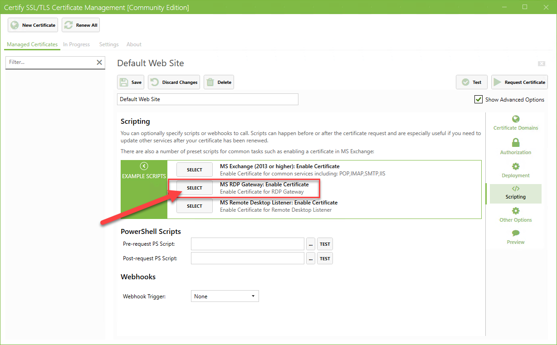This screenshot has width=557, height=345.
Task: Open the Webhook Trigger dropdown
Action: 225,296
